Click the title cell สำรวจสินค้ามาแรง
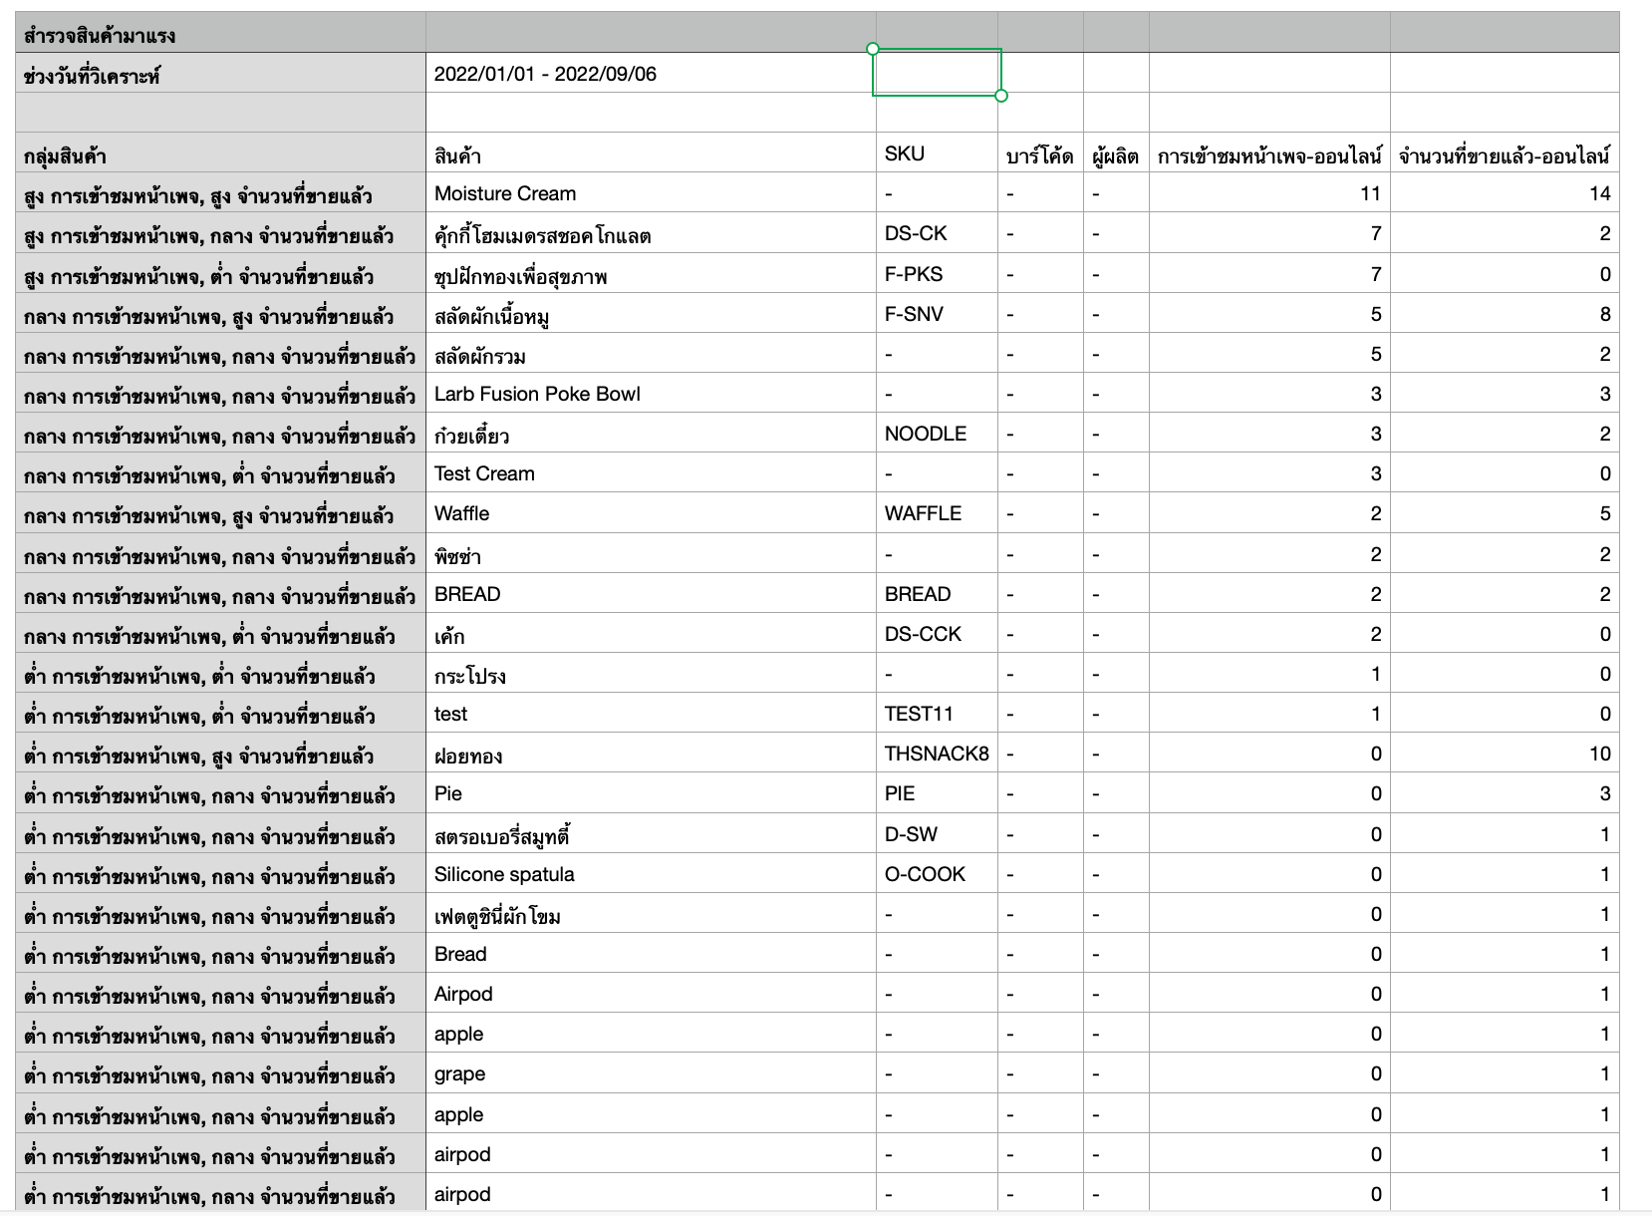The image size is (1652, 1216). (221, 33)
